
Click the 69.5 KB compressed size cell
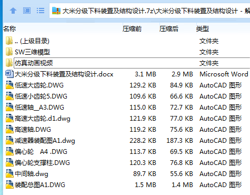182,152
